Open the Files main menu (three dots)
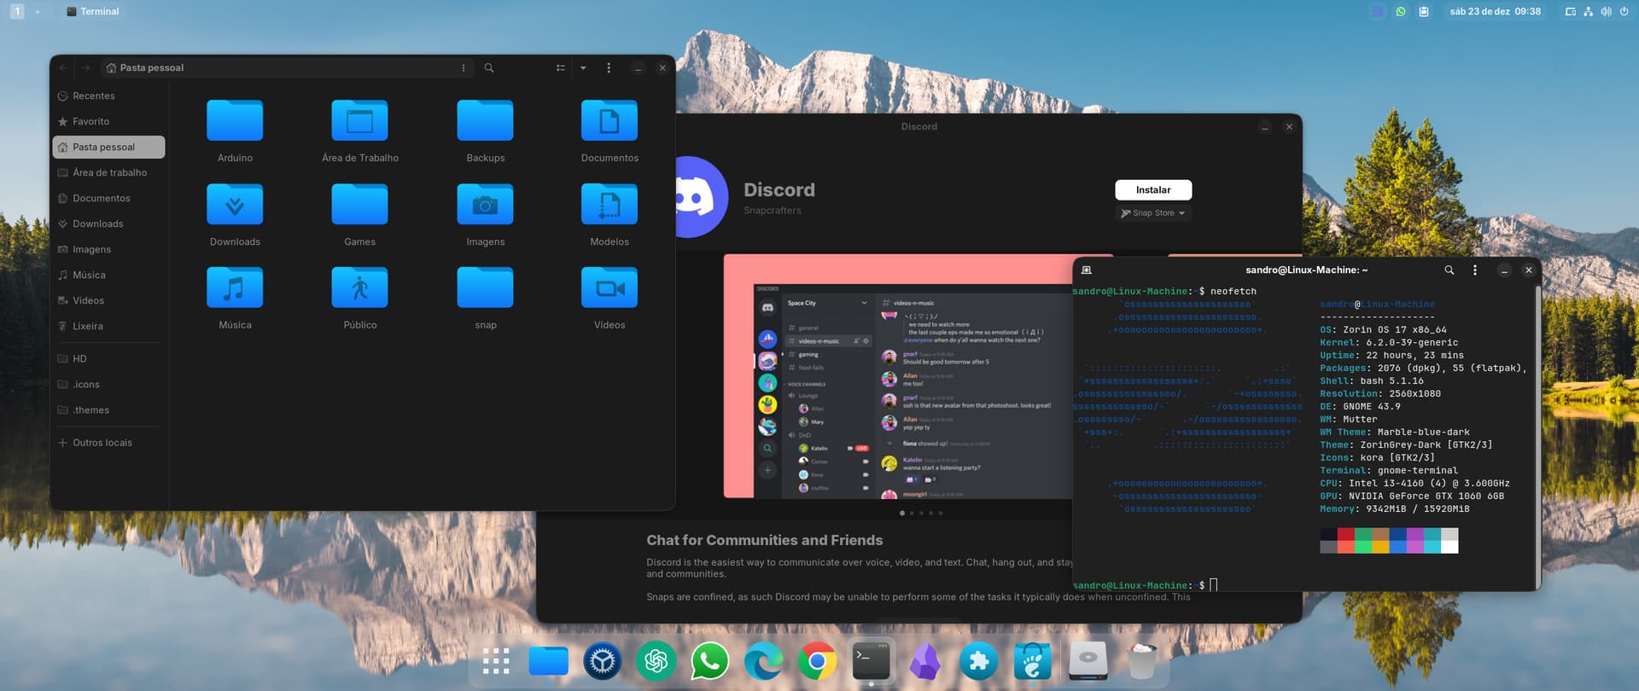 609,67
